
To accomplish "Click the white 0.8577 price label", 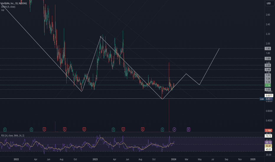I will point(269,95).
